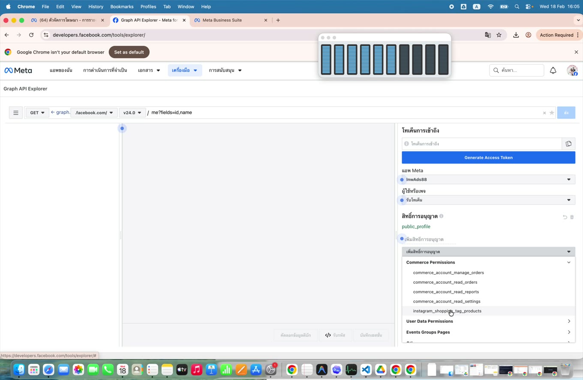Open App Store from the Dock
The image size is (583, 380).
click(255, 370)
